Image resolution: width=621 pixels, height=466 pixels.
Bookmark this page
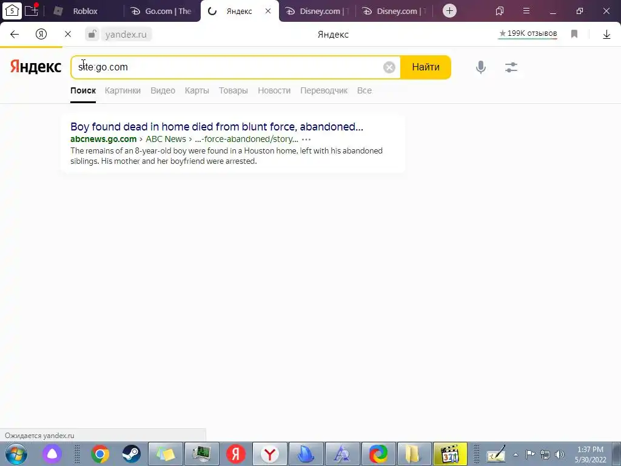(x=574, y=35)
